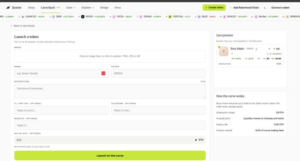Viewport: 300px width, 161px height.
Task: Select the Launchpad nav tab
Action: [50, 7]
